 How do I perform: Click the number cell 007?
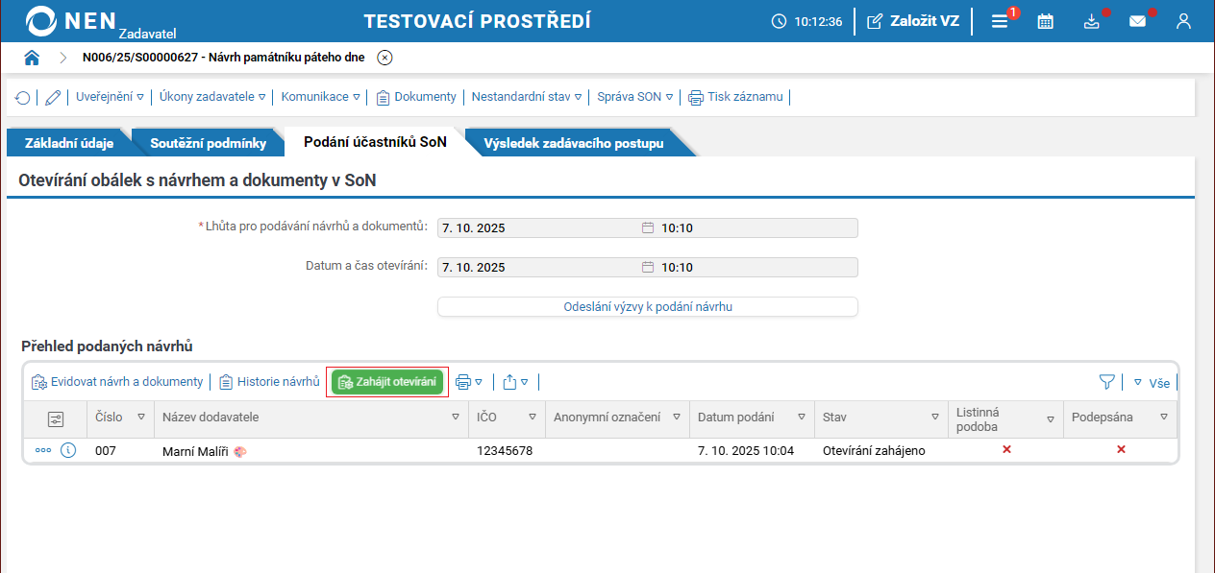pos(106,451)
